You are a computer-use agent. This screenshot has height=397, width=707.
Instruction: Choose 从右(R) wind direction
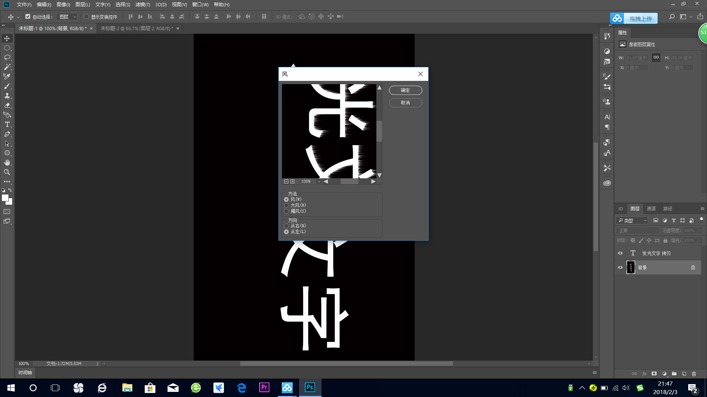(286, 226)
